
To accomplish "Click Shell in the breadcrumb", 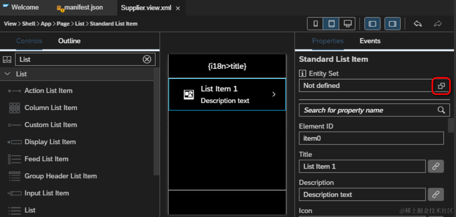I will click(x=29, y=24).
